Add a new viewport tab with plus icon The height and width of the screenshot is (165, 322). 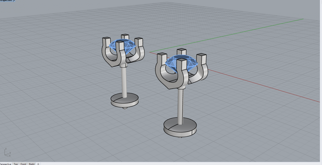tap(38, 164)
